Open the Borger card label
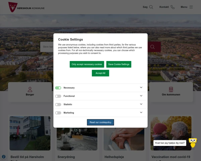 [30, 95]
